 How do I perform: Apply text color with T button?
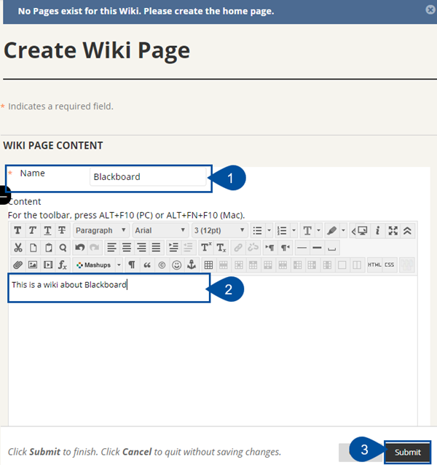[x=307, y=230]
